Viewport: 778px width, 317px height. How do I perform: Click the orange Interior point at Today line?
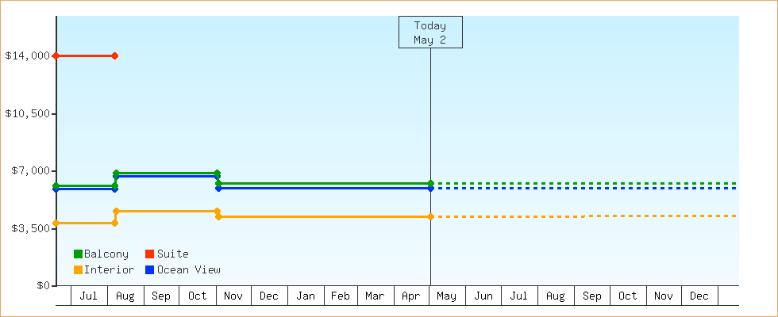pos(430,216)
